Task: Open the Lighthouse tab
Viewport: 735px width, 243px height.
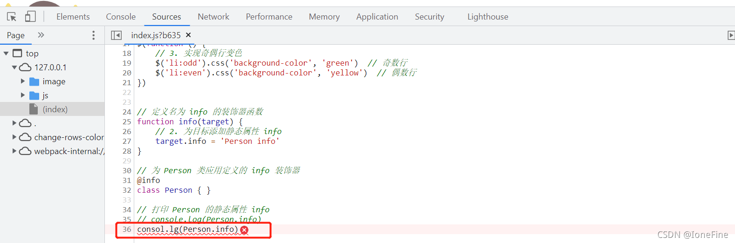Action: 488,17
